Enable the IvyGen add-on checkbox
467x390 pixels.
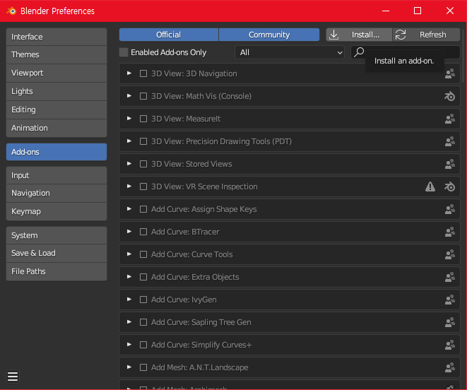click(x=143, y=300)
